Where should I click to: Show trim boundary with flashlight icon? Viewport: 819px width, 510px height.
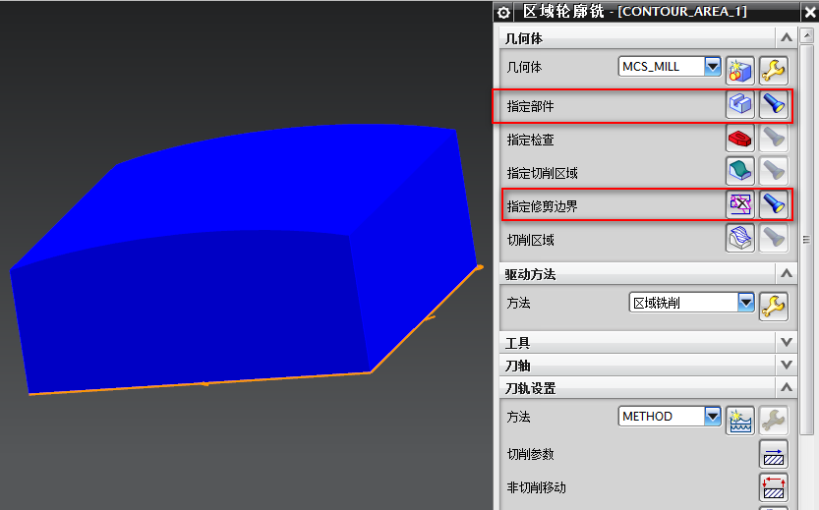(774, 204)
